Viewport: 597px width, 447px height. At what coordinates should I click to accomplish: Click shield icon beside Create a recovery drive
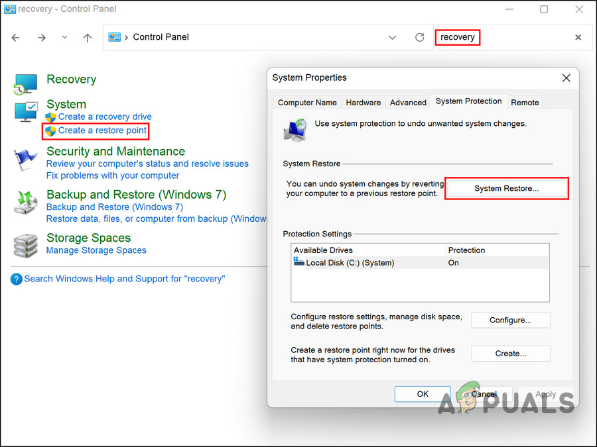(x=50, y=117)
